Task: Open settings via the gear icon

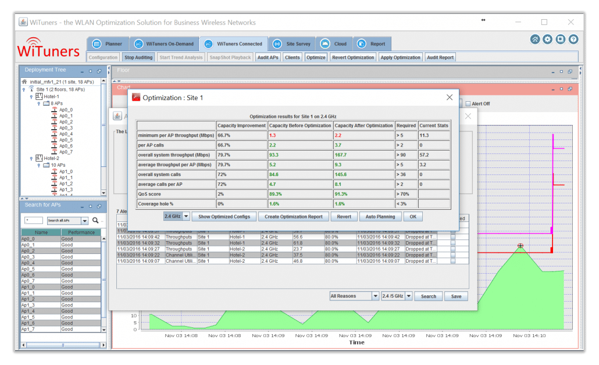Action: tap(547, 40)
